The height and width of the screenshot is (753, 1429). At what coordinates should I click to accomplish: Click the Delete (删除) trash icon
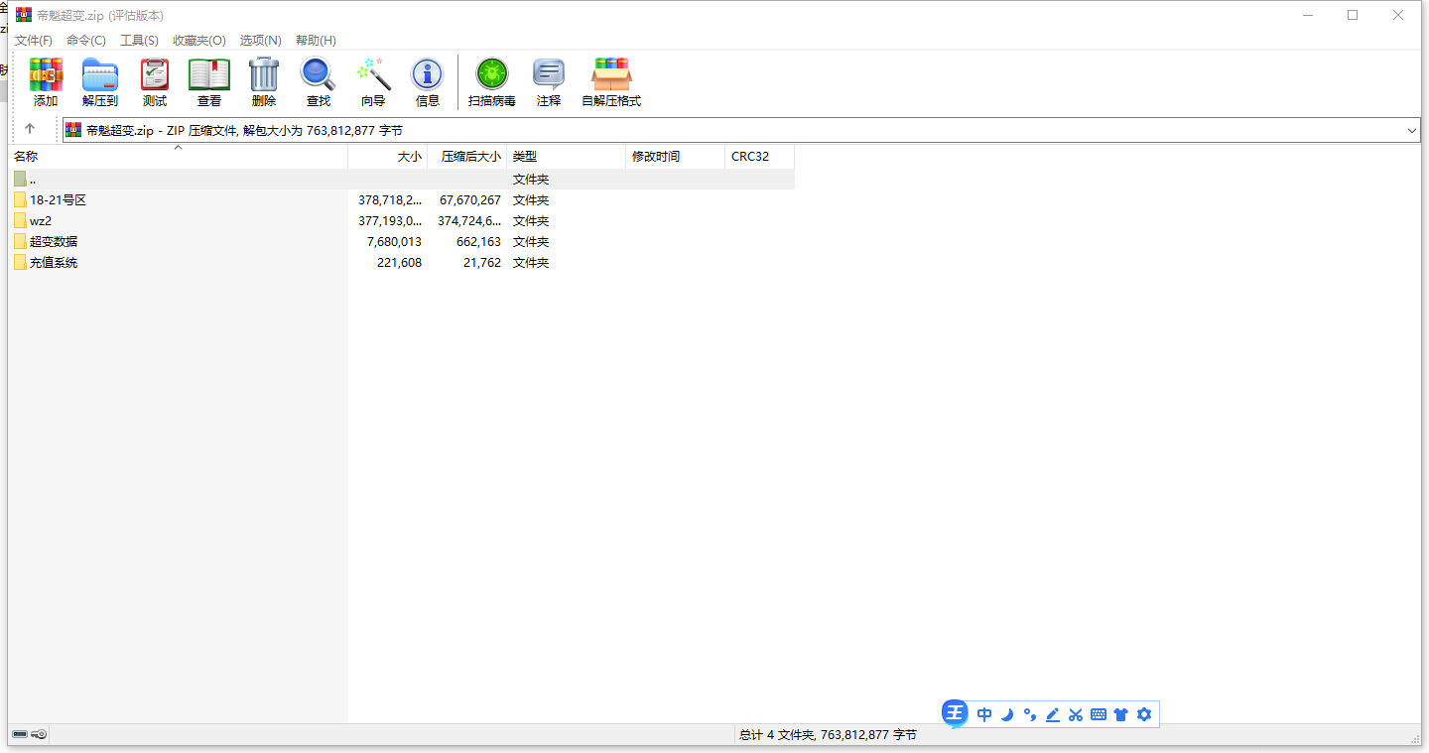pos(264,75)
